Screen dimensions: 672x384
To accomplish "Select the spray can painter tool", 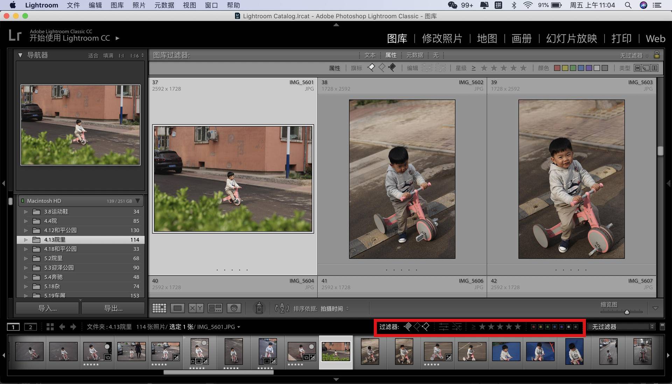I will [259, 308].
